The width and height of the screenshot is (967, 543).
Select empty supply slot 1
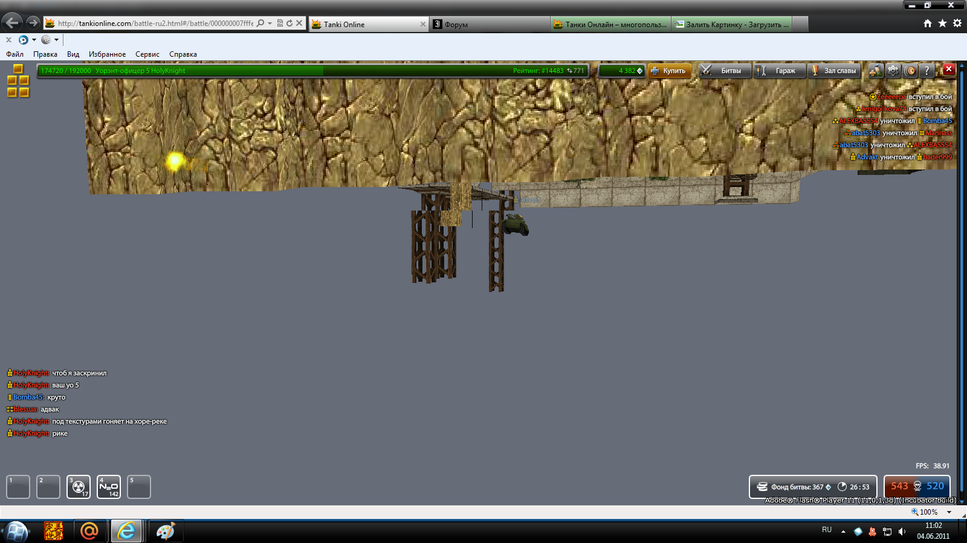(18, 487)
